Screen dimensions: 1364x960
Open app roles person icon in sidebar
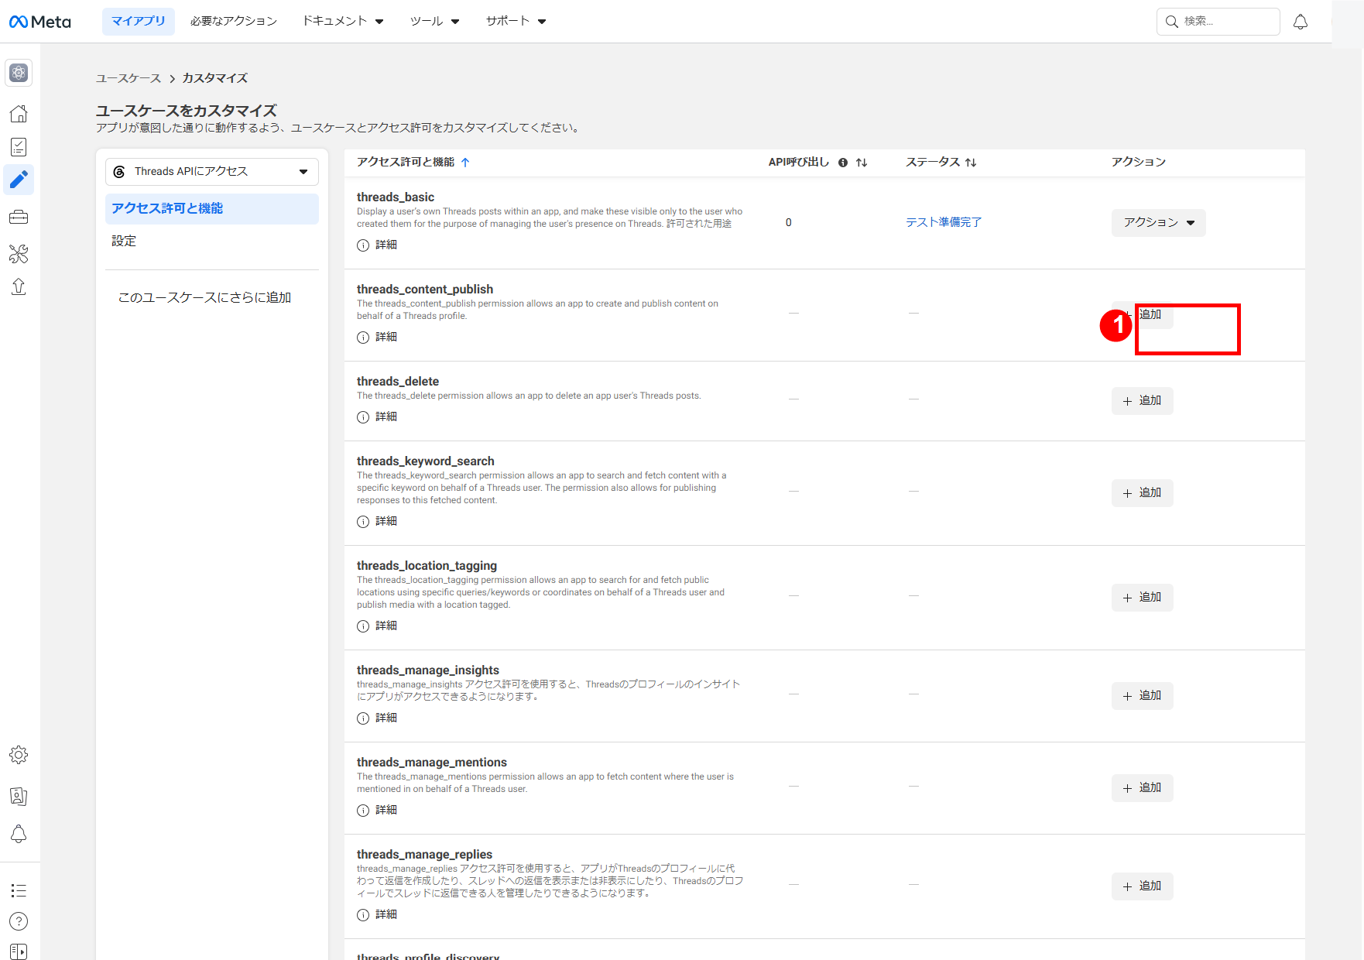19,796
